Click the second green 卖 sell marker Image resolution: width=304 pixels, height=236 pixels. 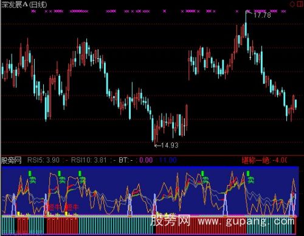click(62, 180)
